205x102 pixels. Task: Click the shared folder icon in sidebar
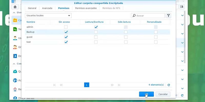(x=15, y=20)
